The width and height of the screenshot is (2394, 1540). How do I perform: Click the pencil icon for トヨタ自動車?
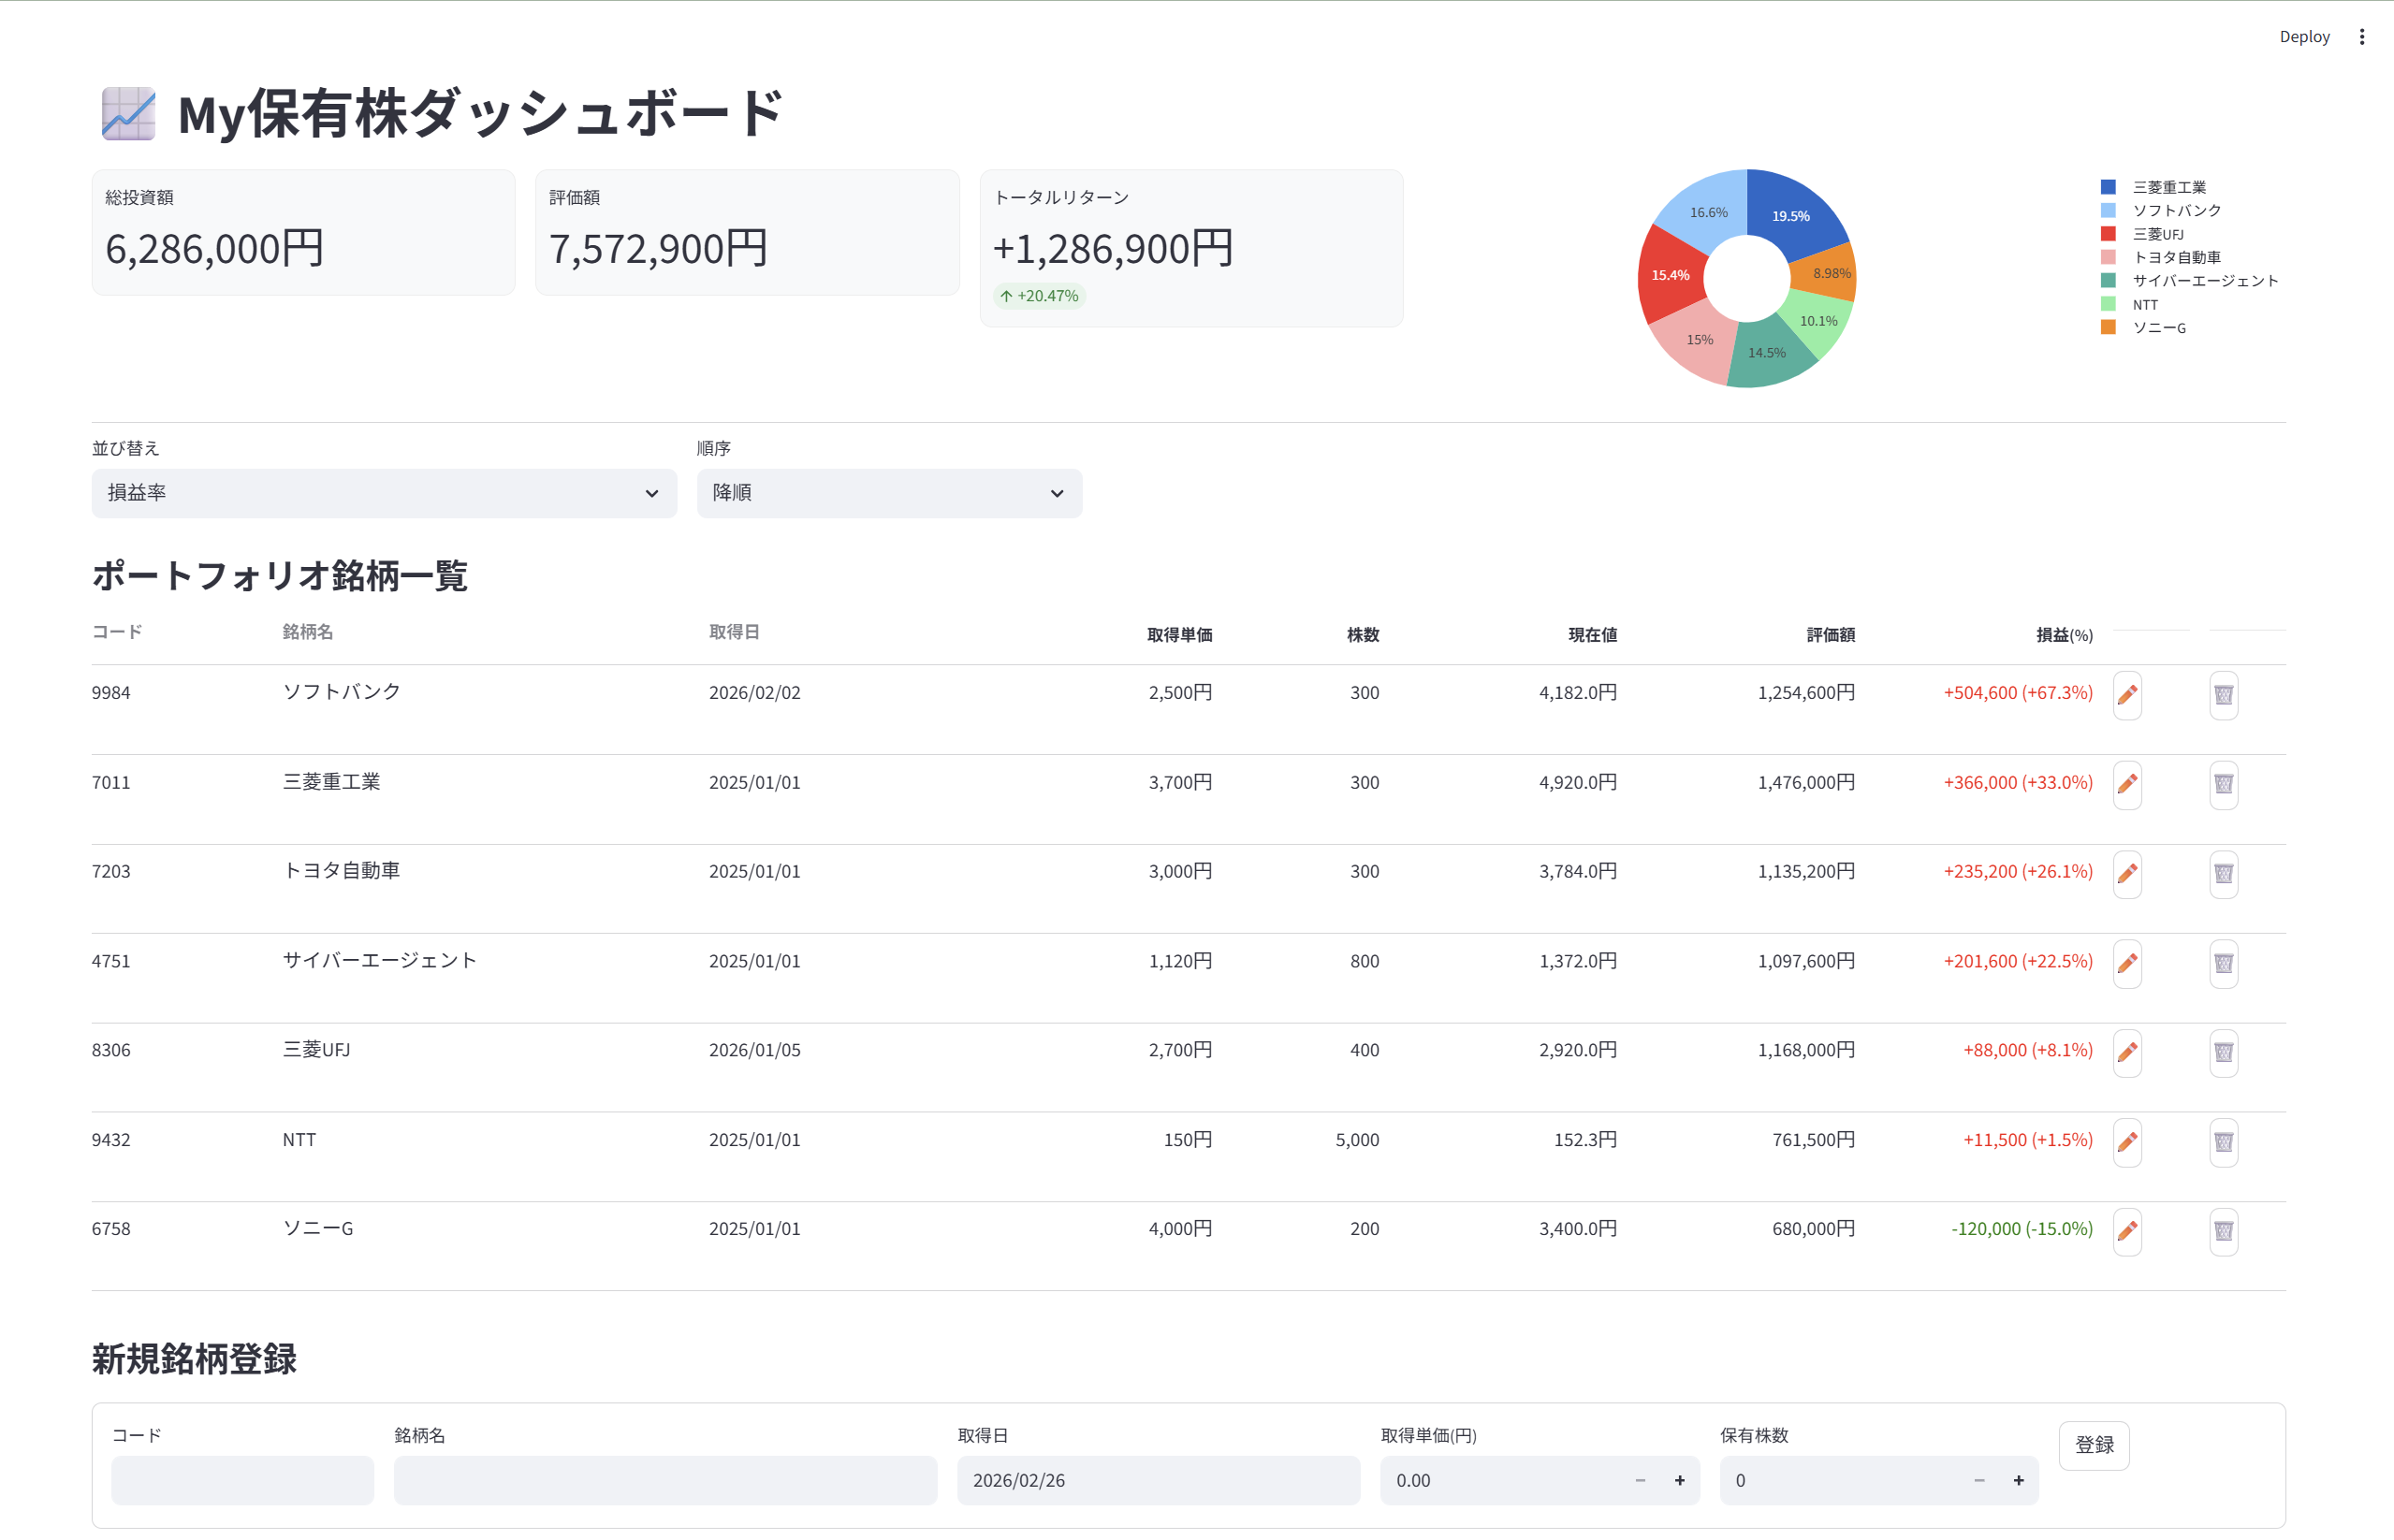click(2127, 874)
